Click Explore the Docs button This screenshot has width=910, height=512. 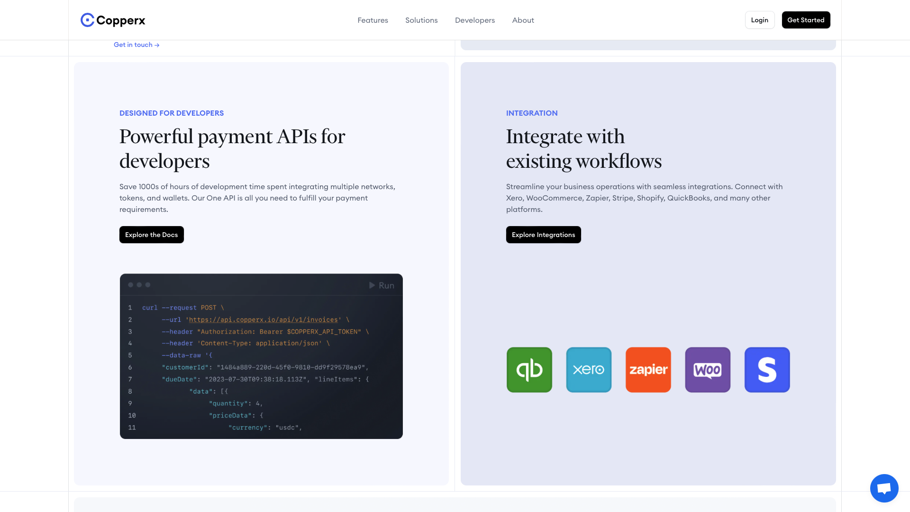[x=151, y=235]
